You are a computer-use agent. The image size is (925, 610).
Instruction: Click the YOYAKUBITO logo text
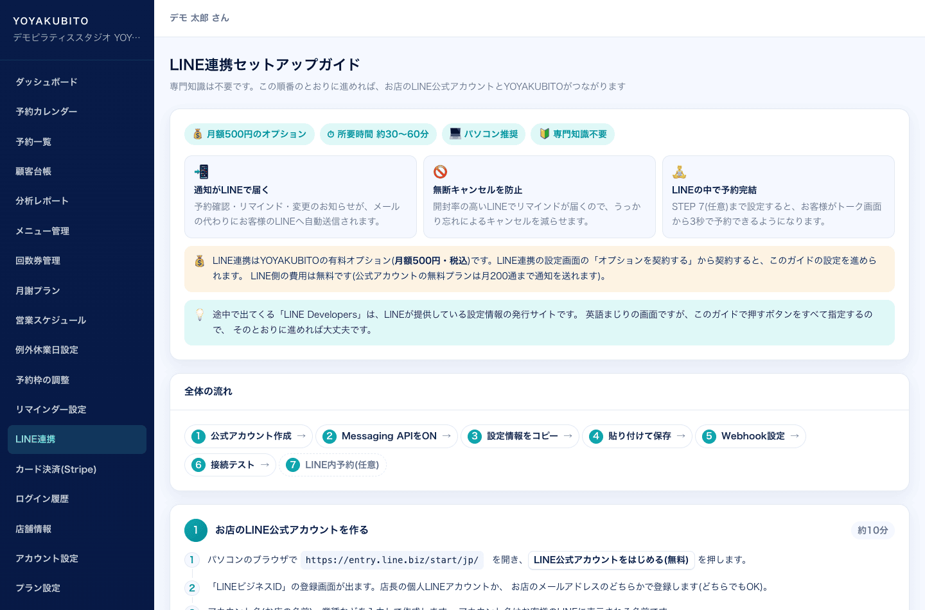click(x=51, y=21)
